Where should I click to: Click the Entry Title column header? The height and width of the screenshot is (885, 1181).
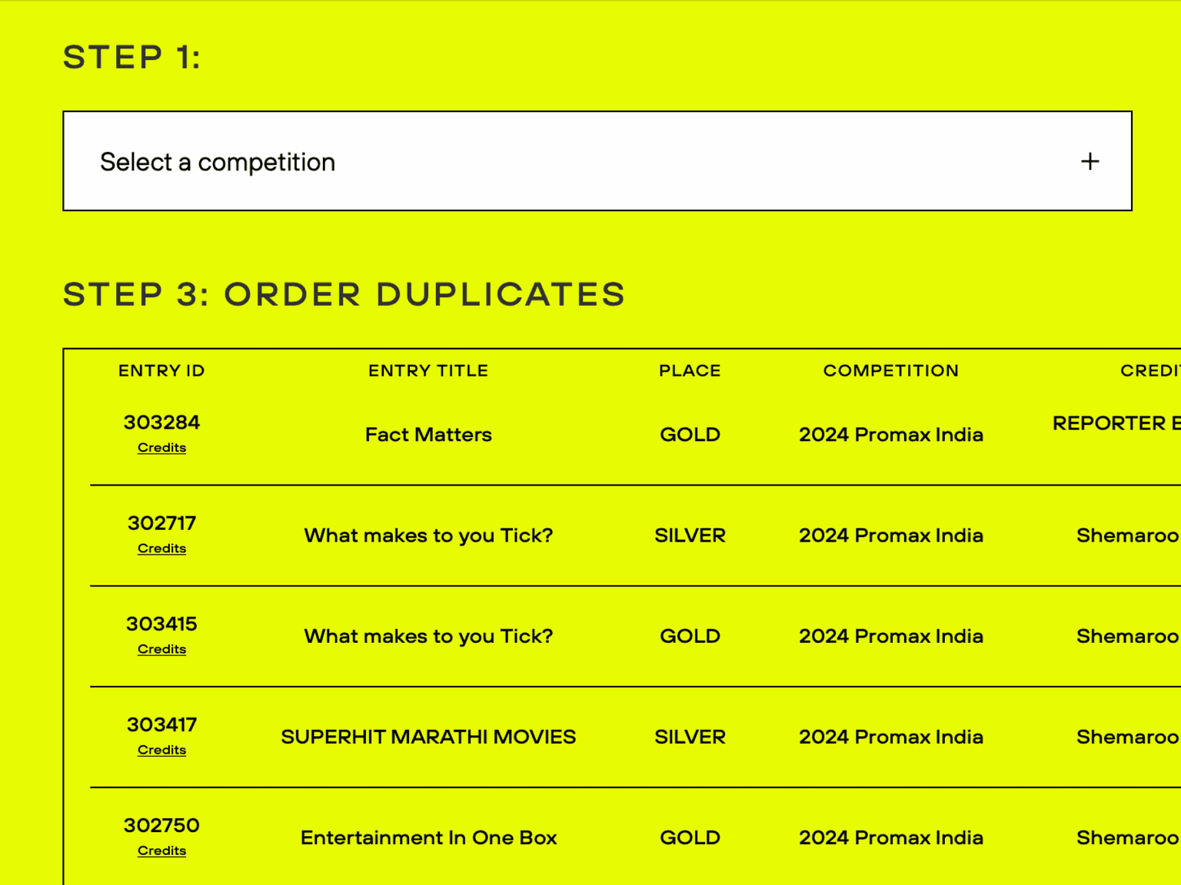428,371
